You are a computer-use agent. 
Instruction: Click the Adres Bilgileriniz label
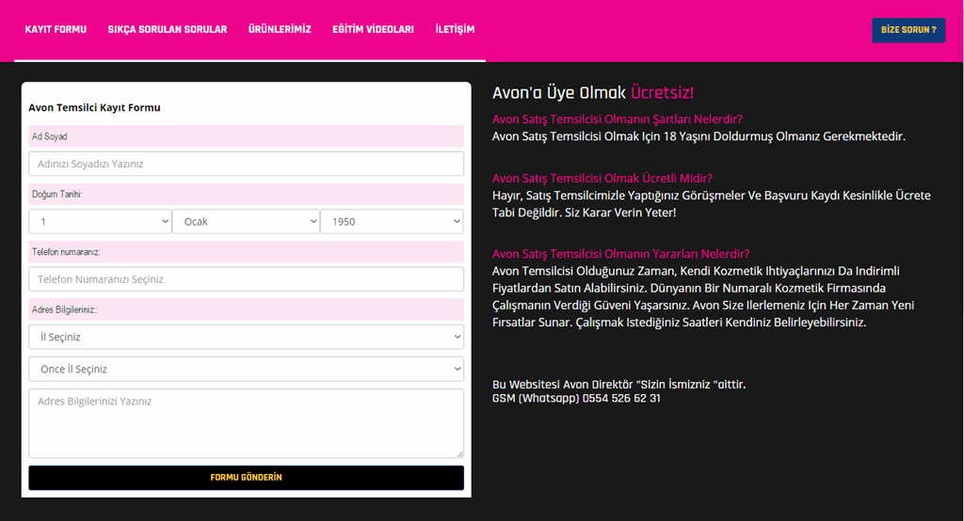pos(65,309)
